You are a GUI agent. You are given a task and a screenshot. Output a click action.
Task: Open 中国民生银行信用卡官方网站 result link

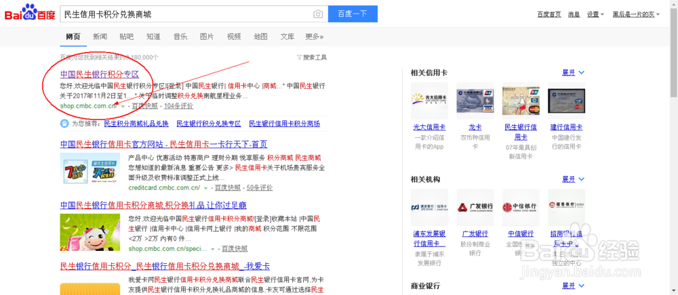point(164,144)
